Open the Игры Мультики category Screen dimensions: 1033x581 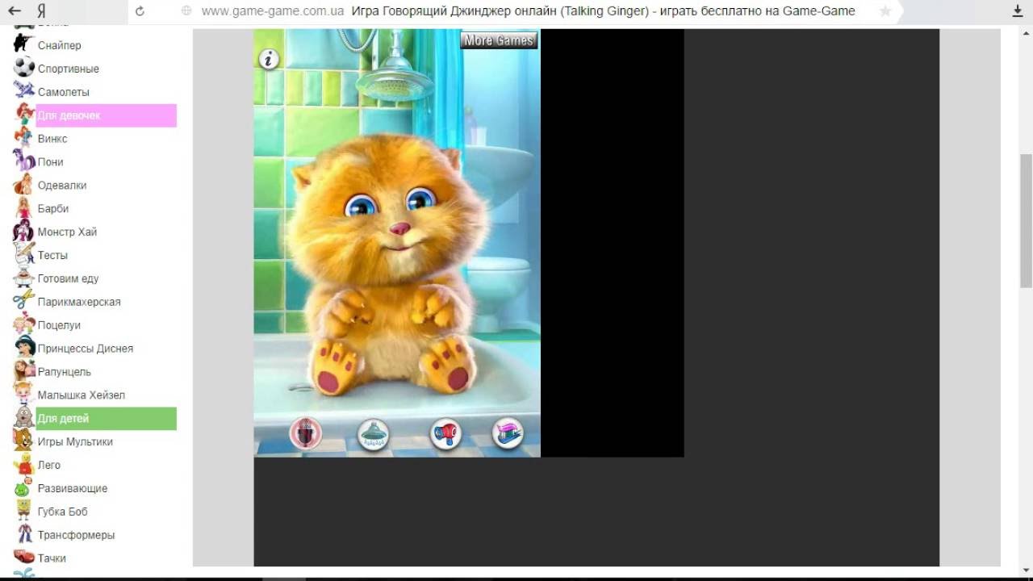(x=75, y=442)
